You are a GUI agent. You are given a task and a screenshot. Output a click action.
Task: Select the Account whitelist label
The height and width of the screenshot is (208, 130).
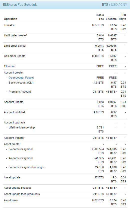point(14,112)
